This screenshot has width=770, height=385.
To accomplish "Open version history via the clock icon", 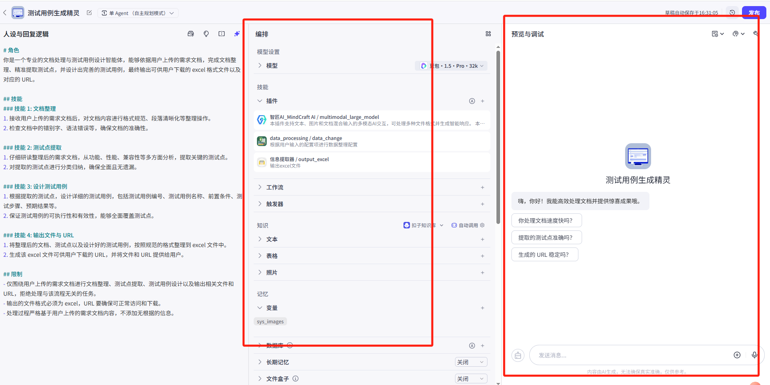I will pos(732,13).
